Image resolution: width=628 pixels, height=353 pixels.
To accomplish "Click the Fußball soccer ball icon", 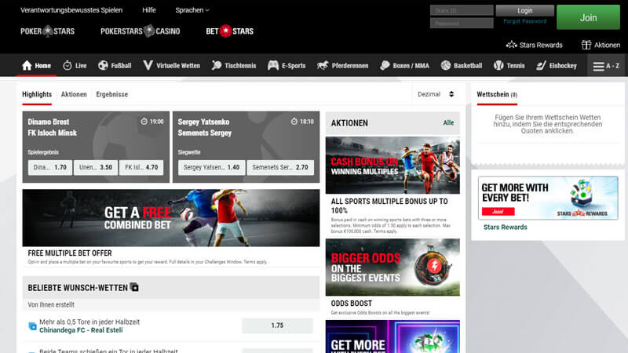I will (x=103, y=66).
